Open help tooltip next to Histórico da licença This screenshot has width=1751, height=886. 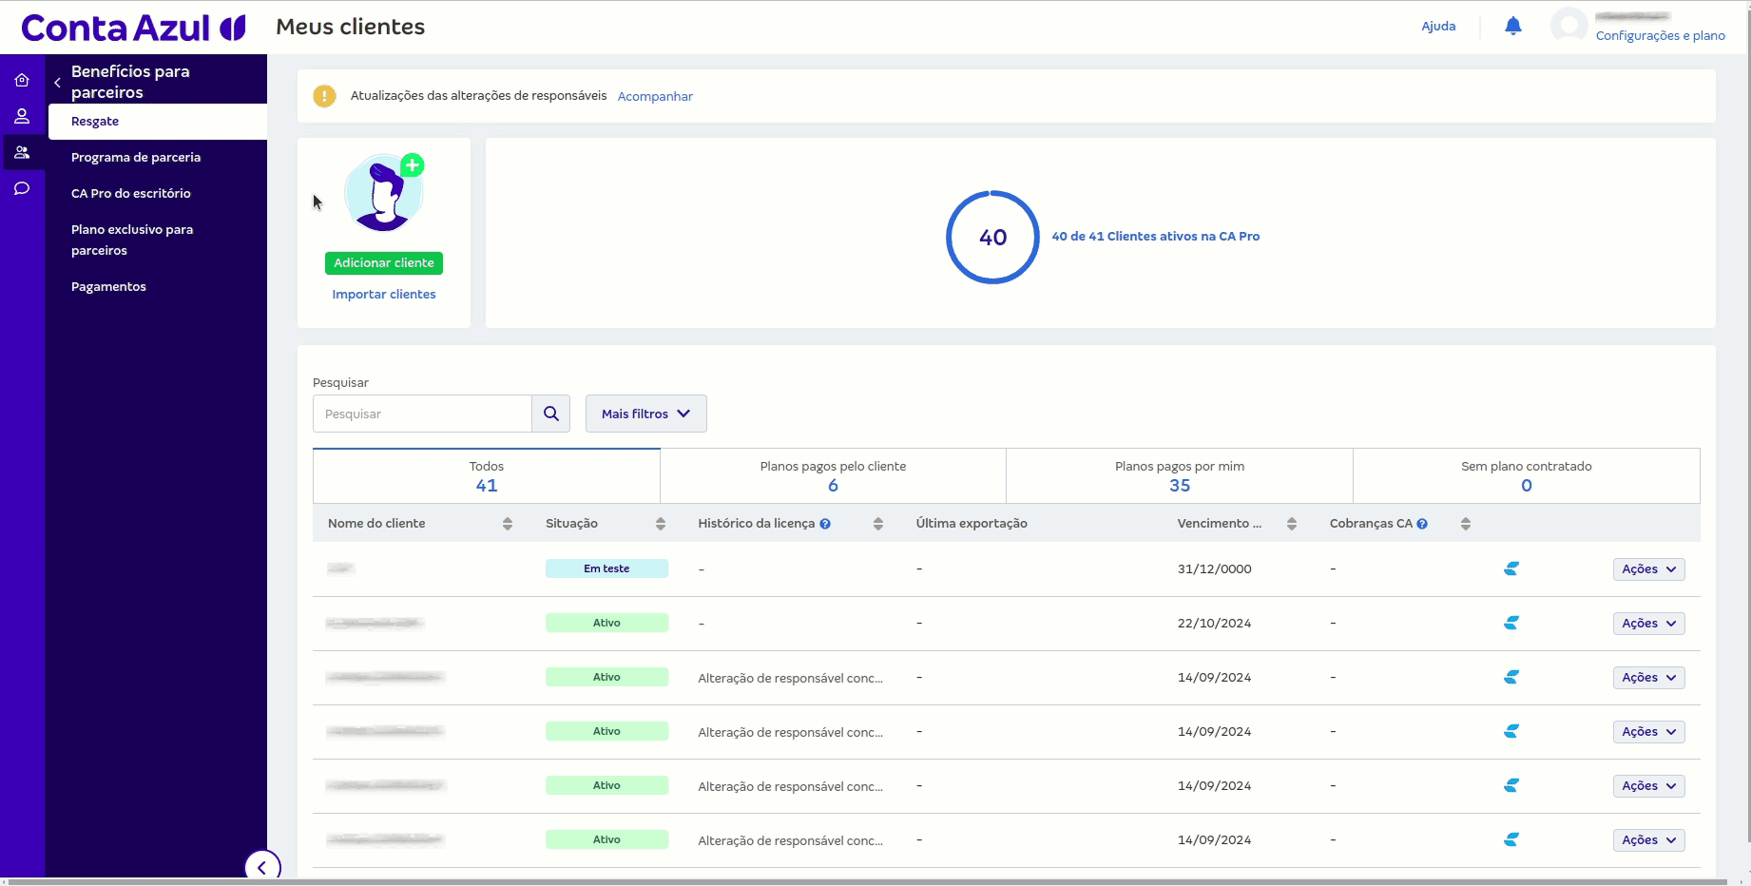pos(825,524)
